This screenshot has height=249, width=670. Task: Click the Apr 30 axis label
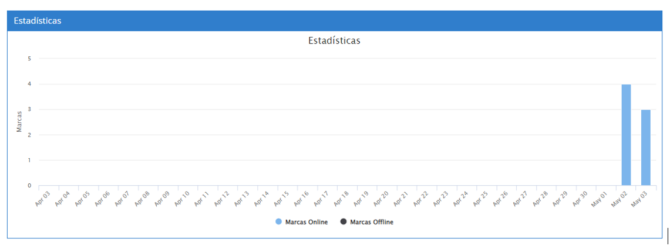[x=580, y=198]
